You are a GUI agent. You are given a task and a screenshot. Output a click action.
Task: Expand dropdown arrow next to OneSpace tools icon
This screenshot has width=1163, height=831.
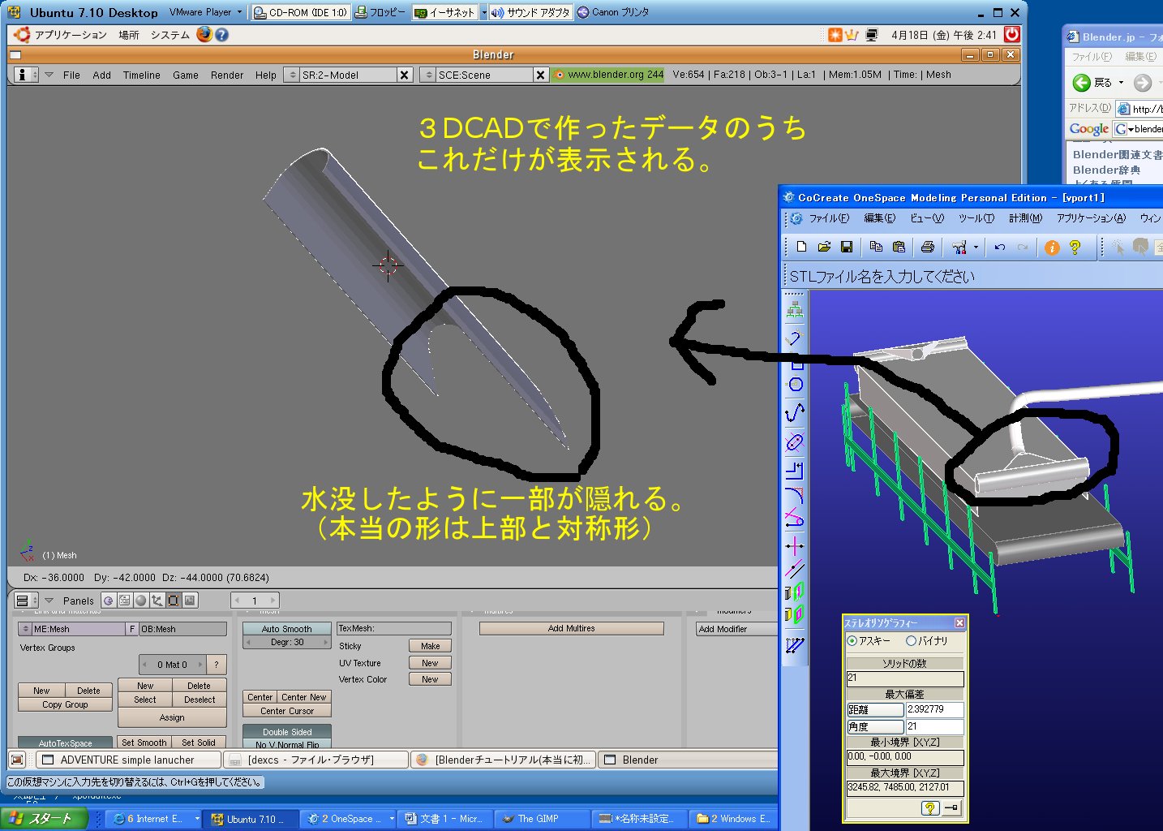tap(976, 248)
